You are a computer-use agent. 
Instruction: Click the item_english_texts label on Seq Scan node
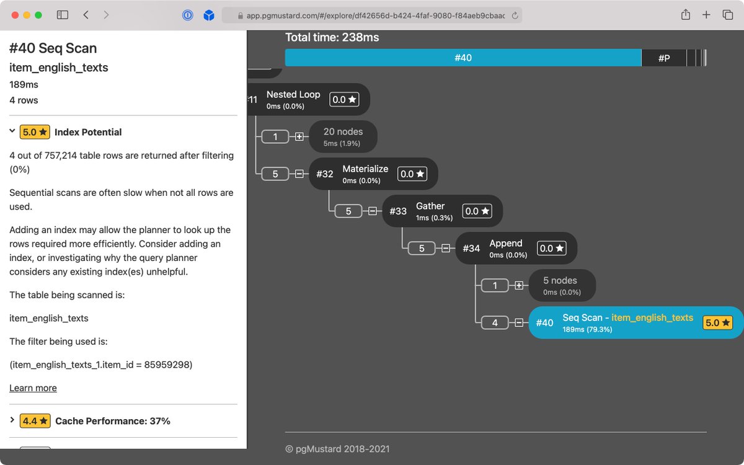pyautogui.click(x=652, y=317)
